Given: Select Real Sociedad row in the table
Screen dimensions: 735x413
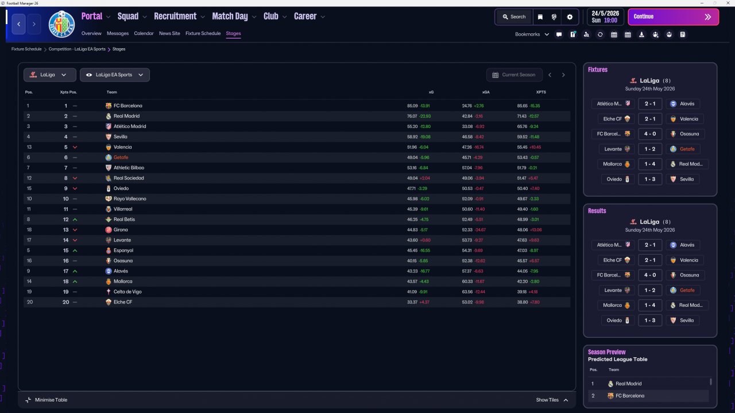Looking at the screenshot, I should click(297, 178).
